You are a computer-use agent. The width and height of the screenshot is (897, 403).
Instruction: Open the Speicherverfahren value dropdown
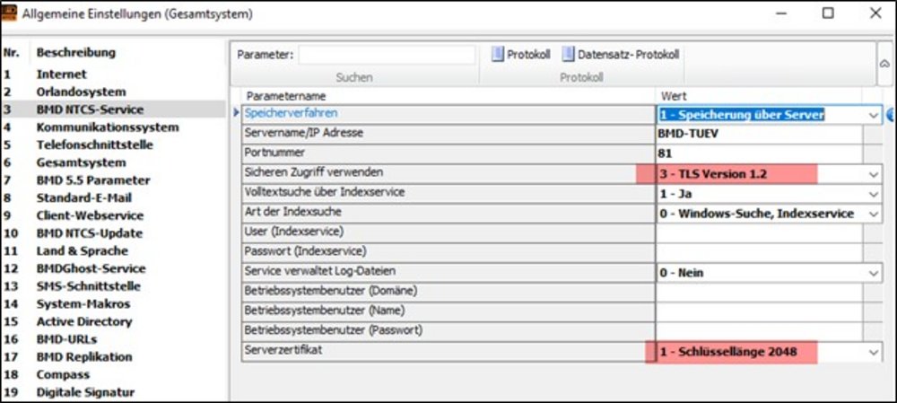[873, 115]
